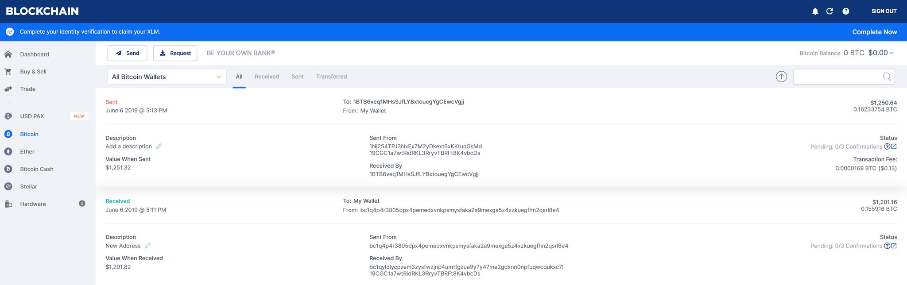Open Dashboard in sidebar
The image size is (907, 285).
tap(35, 54)
